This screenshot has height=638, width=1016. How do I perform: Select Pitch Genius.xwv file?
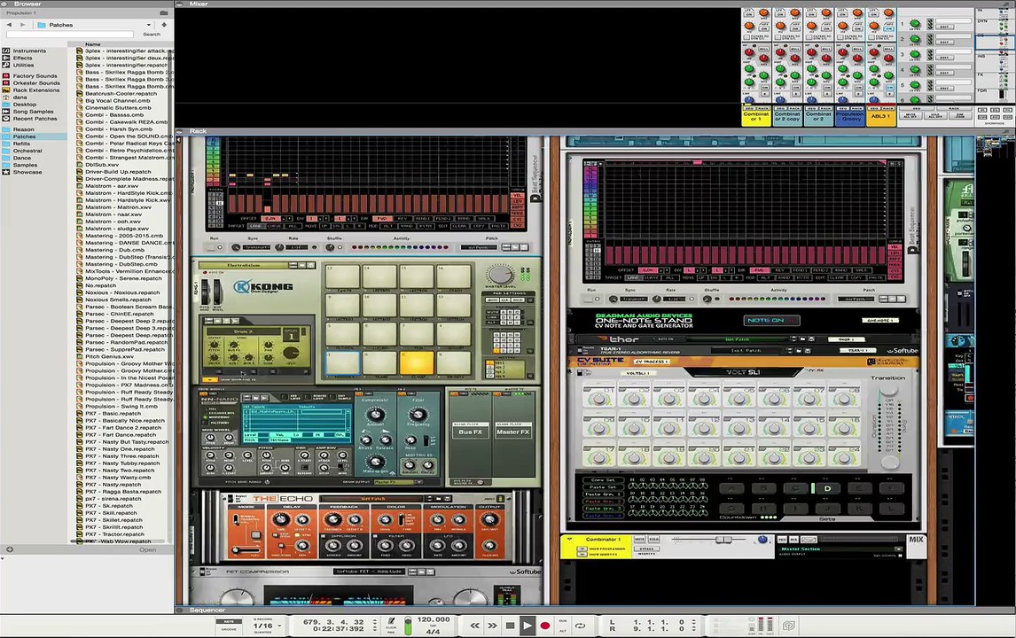pyautogui.click(x=110, y=356)
